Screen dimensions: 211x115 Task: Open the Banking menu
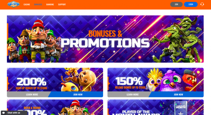point(50,4)
